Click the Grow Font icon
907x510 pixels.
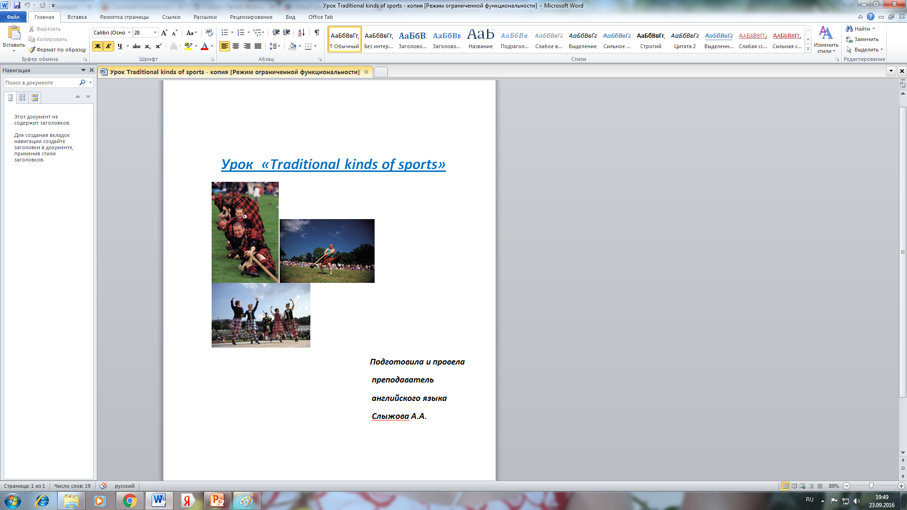click(x=164, y=33)
